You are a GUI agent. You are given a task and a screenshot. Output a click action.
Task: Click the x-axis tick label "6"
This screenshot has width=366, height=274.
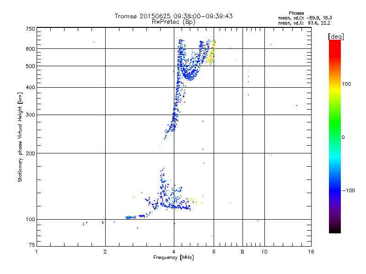coord(214,252)
